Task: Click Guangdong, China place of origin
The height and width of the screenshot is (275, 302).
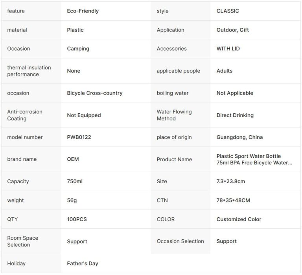Action: pyautogui.click(x=239, y=137)
